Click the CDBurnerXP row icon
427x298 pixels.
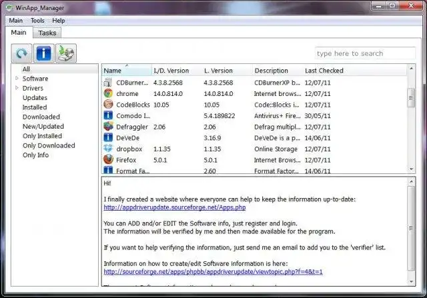[x=108, y=83]
